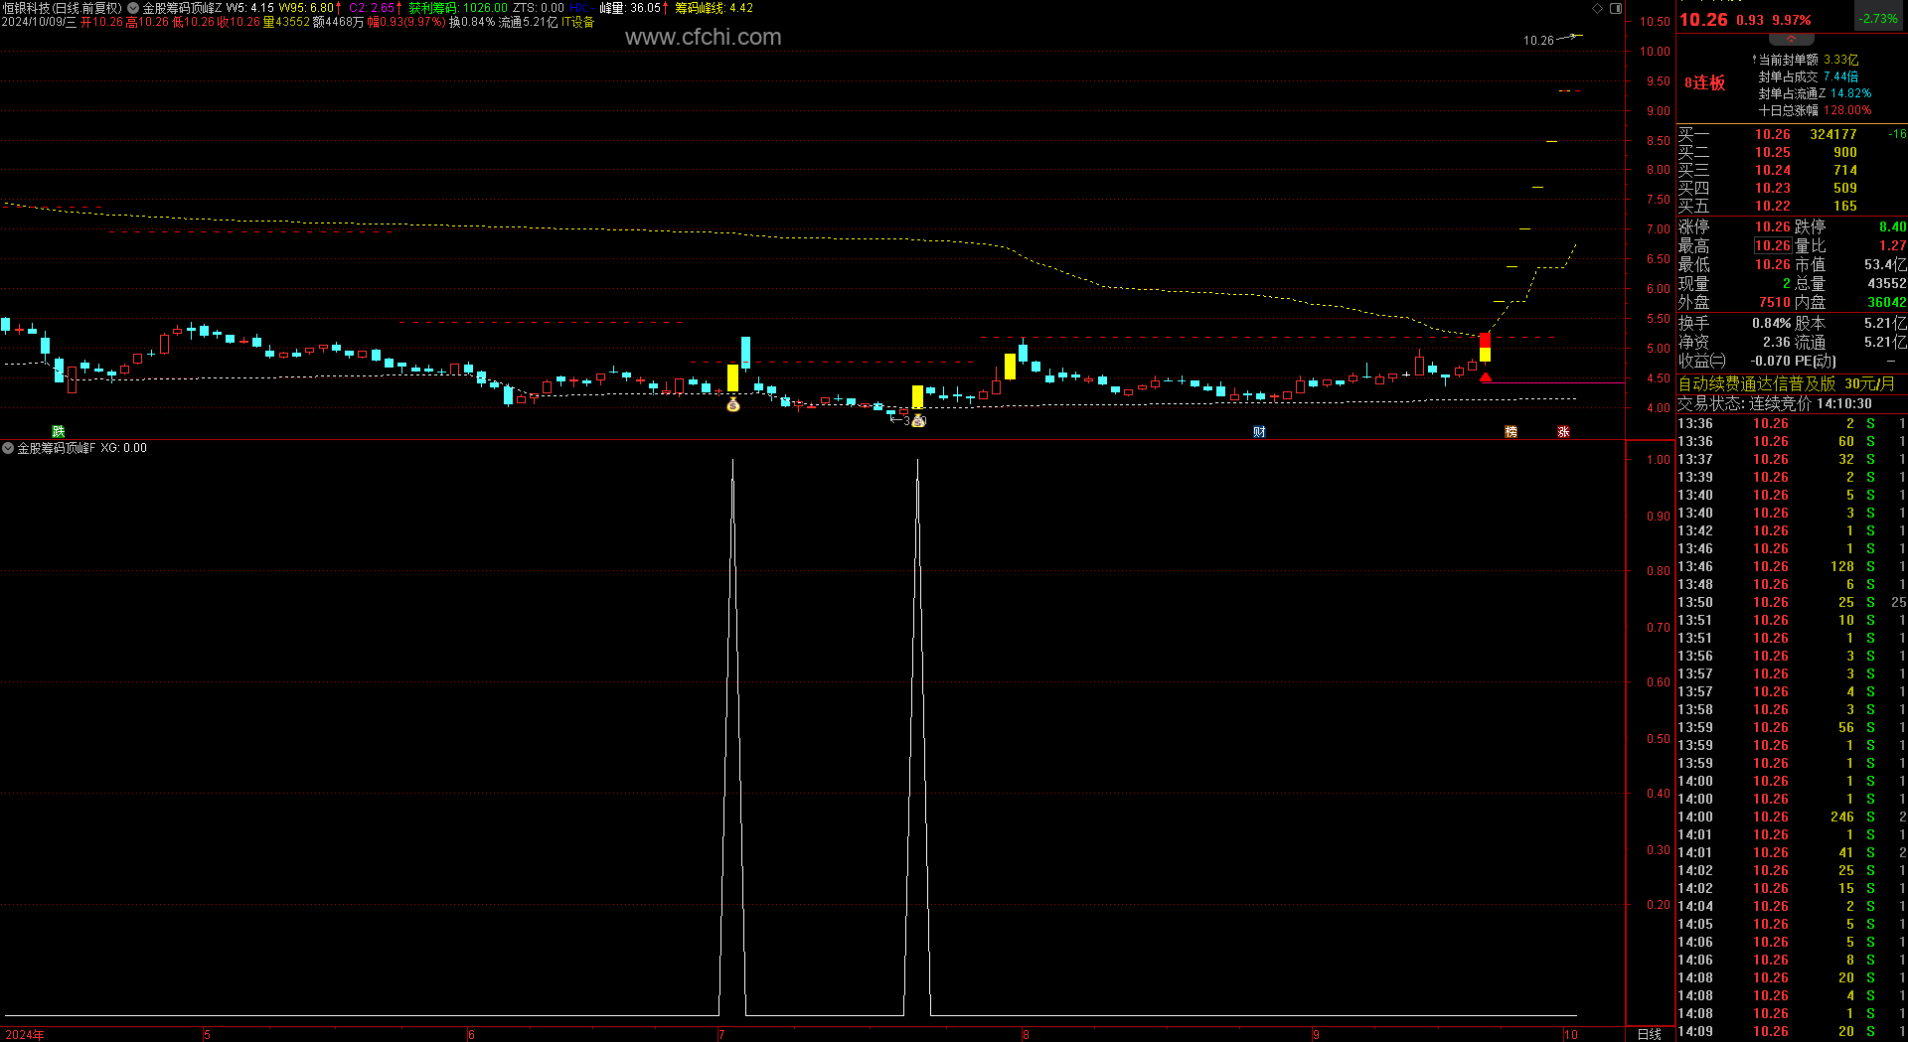Viewport: 1908px width, 1042px height.
Task: Click the 买五 bid price 10.22
Action: [1772, 206]
